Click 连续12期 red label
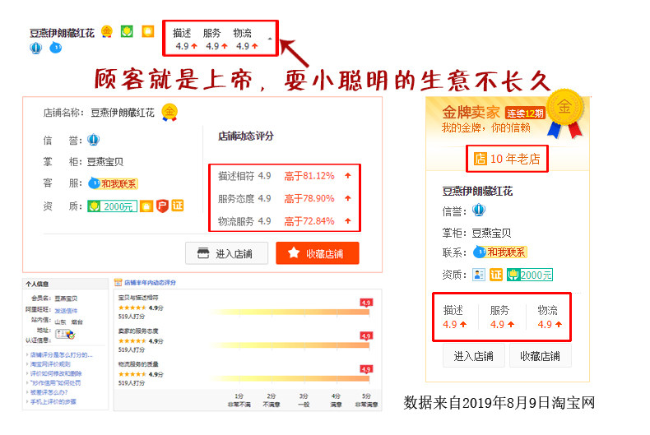 525,113
